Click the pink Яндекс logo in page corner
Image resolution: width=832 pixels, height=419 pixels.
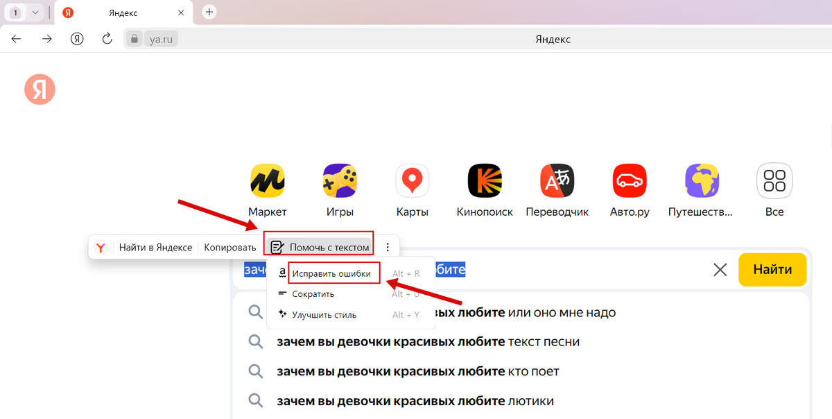[x=40, y=89]
